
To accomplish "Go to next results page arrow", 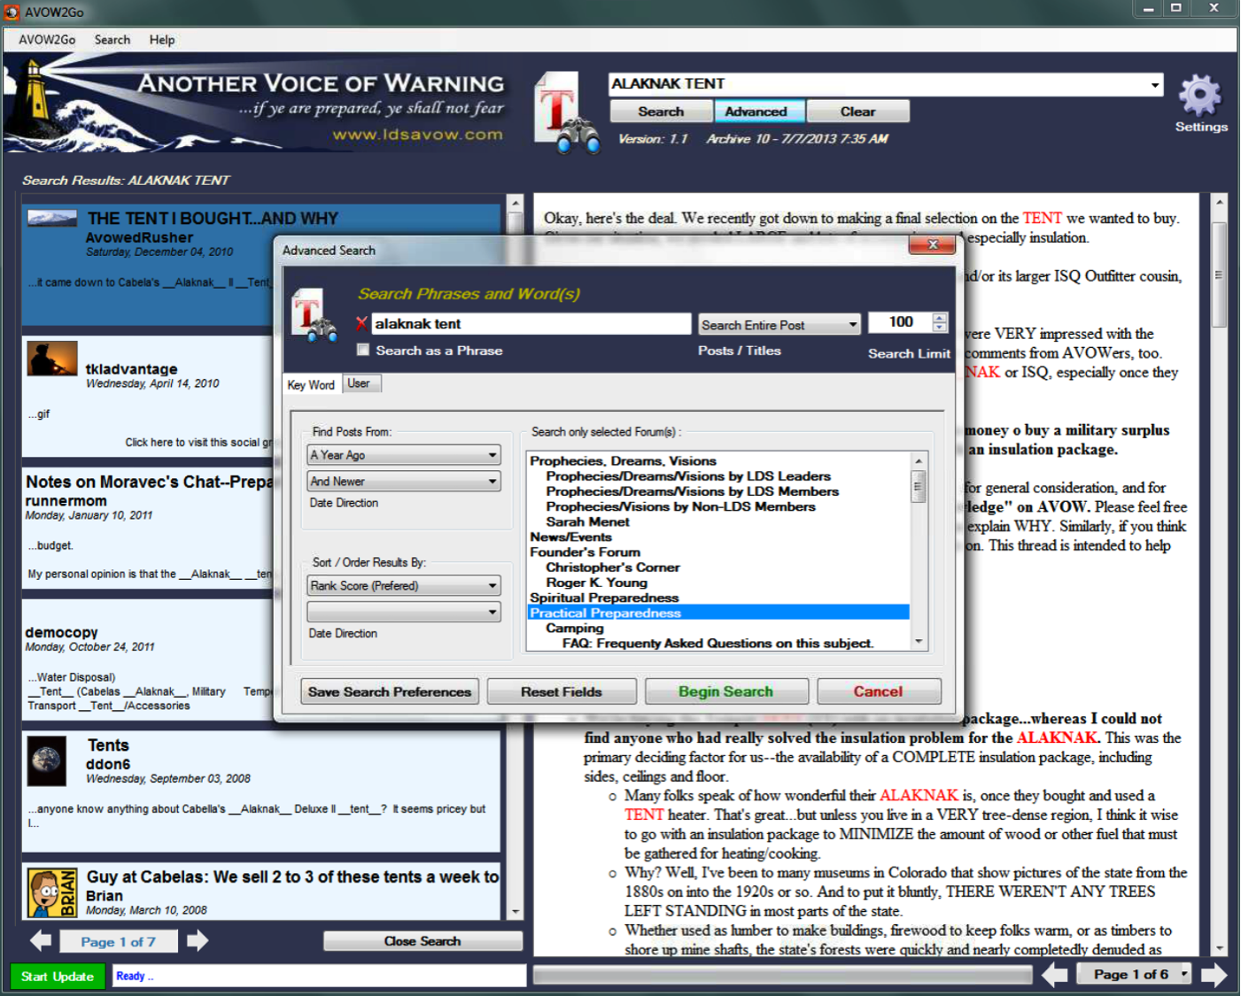I will click(x=198, y=940).
